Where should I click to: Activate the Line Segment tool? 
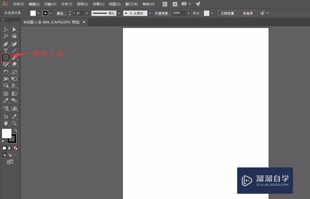[14, 51]
